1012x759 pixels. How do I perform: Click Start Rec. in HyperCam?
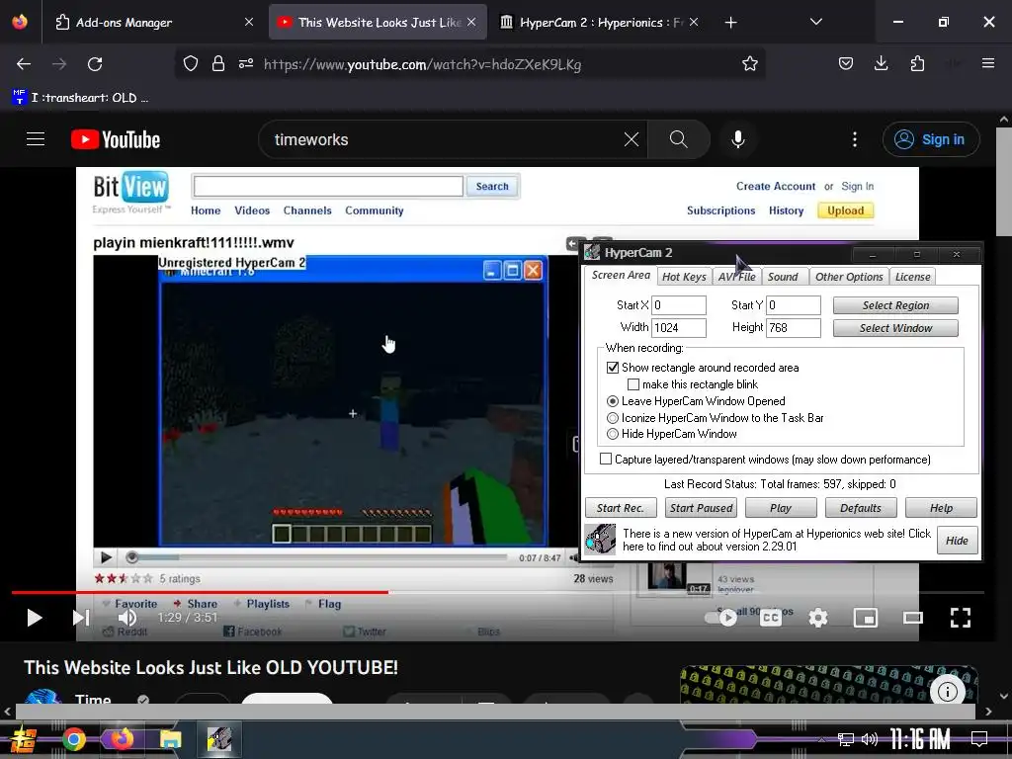621,508
